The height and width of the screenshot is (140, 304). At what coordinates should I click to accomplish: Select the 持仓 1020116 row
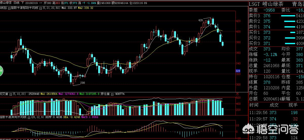[264, 77]
